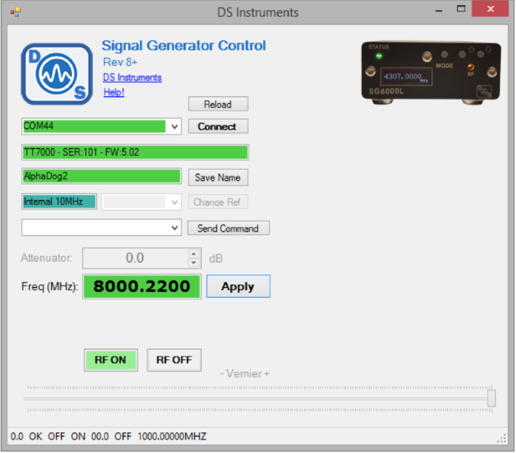Click the AlphaDog2 device name field
The image size is (516, 453).
(x=102, y=176)
